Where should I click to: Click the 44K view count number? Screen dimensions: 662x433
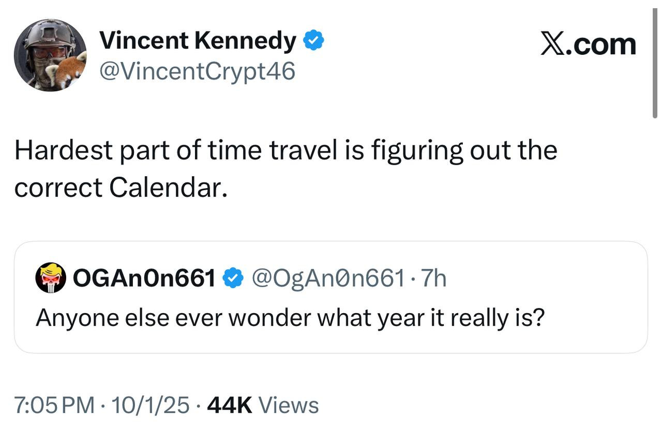[x=229, y=405]
